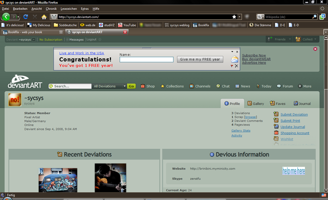
Task: Close the banner with red X icon
Action: coord(315,49)
